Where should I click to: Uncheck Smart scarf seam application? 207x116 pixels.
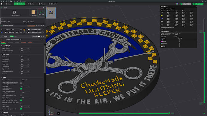(x=21, y=89)
